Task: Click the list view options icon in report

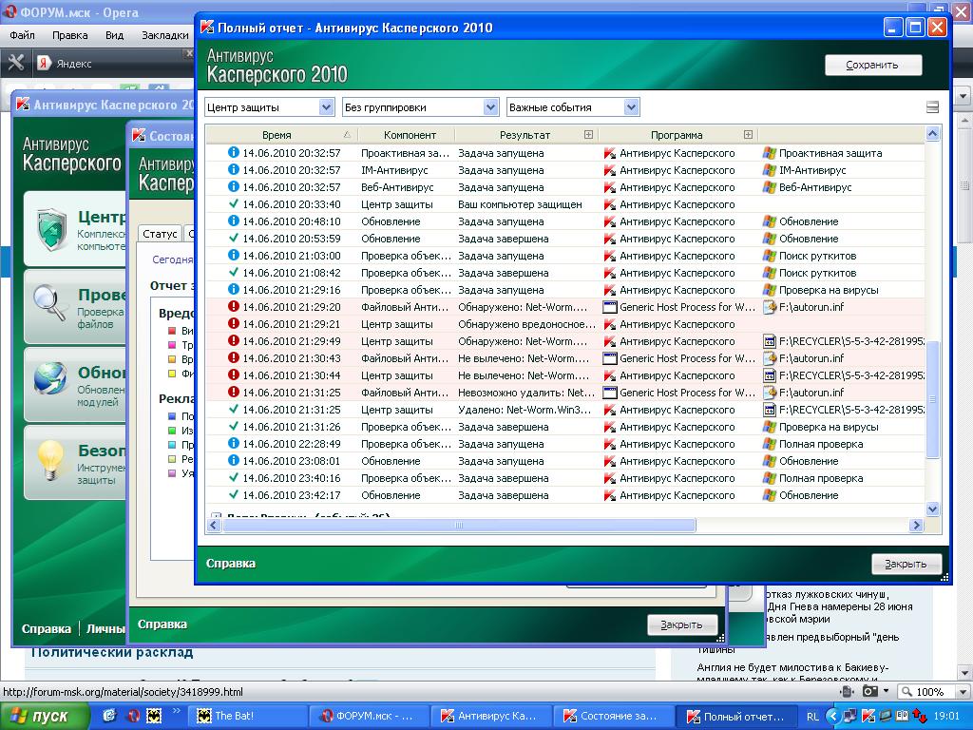Action: 932,107
